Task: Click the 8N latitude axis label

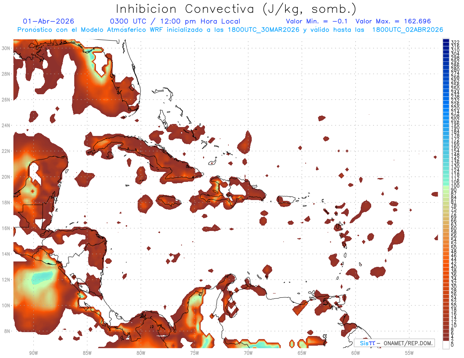Action: click(8, 331)
